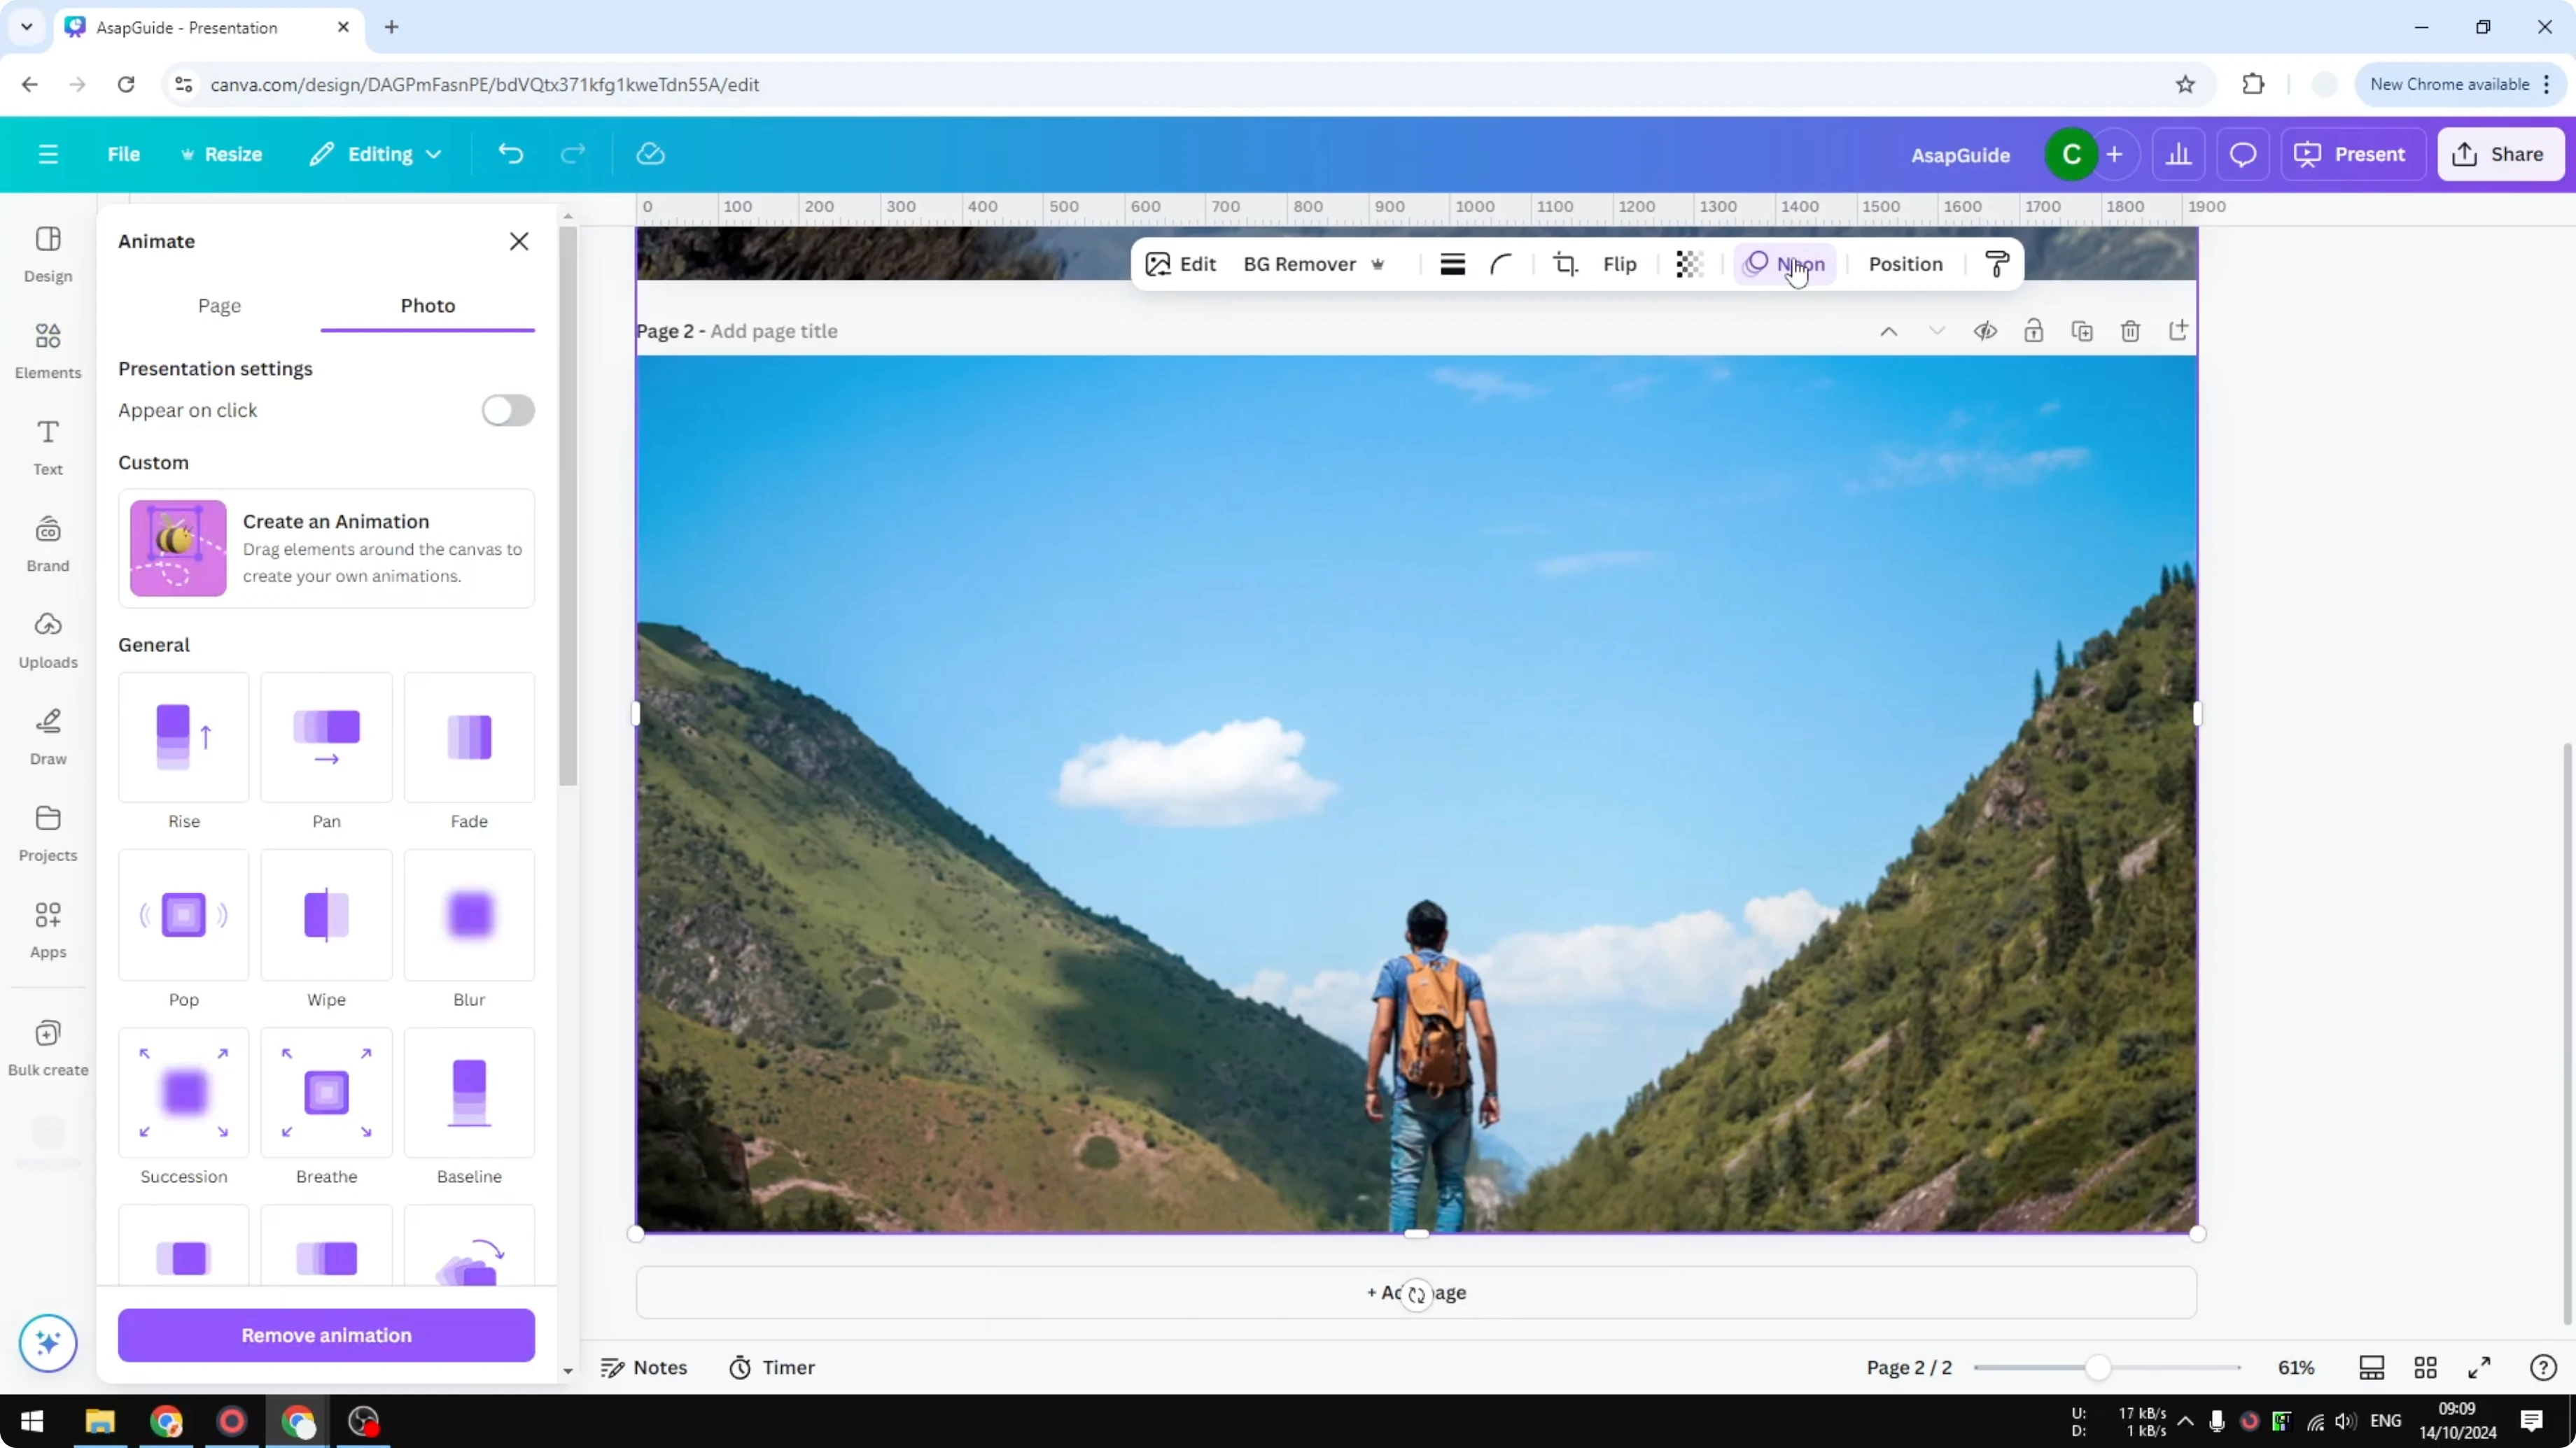Move page 2 down with the chevron
2576x1448 pixels.
[x=1937, y=331]
